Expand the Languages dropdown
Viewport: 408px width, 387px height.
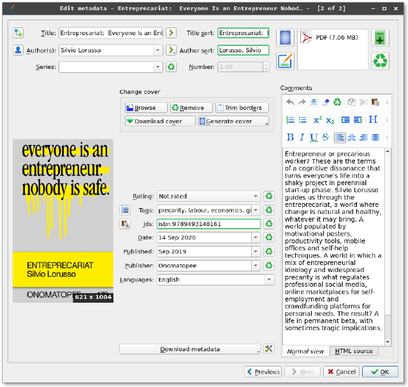269,280
